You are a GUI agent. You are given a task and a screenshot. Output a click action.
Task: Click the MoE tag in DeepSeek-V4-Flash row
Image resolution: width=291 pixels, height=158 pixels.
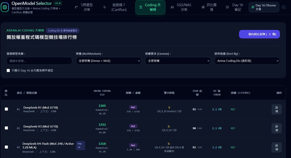tap(133, 146)
